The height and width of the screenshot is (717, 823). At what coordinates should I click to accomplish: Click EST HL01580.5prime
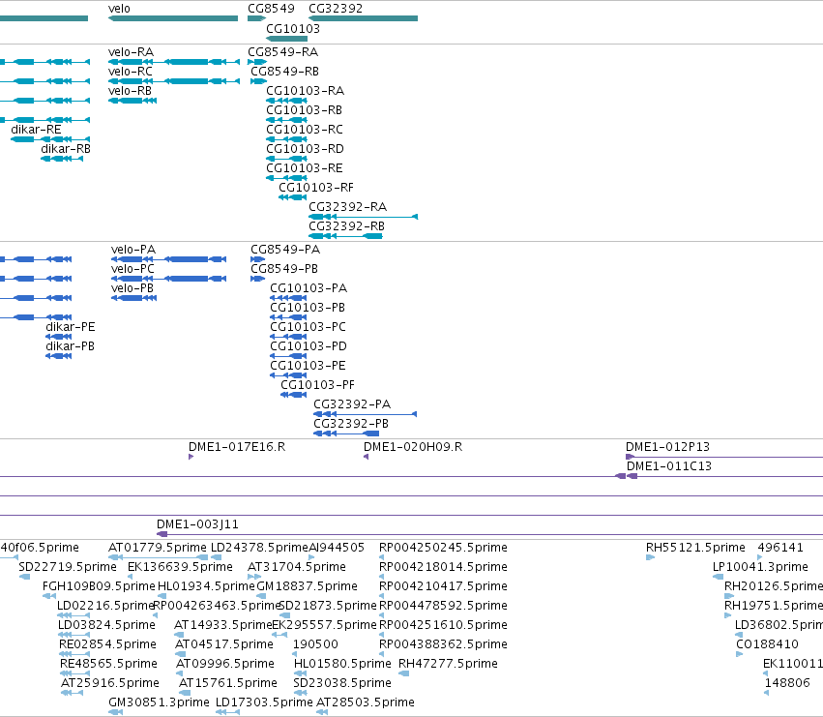342,665
